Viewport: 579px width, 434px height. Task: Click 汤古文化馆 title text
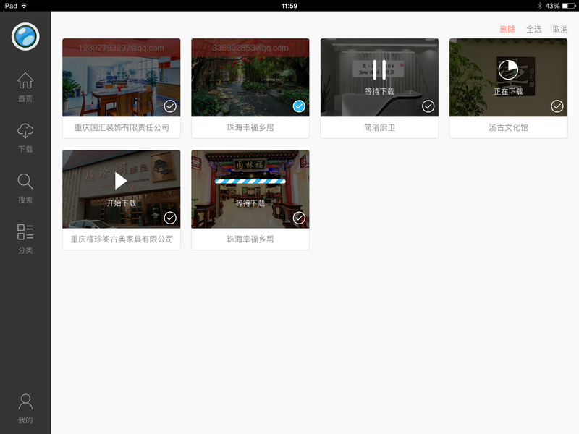pyautogui.click(x=509, y=128)
